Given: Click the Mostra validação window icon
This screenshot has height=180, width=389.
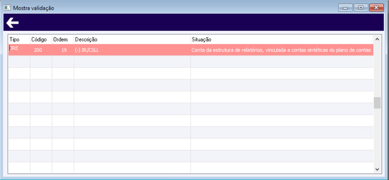Looking at the screenshot, I should pos(7,8).
